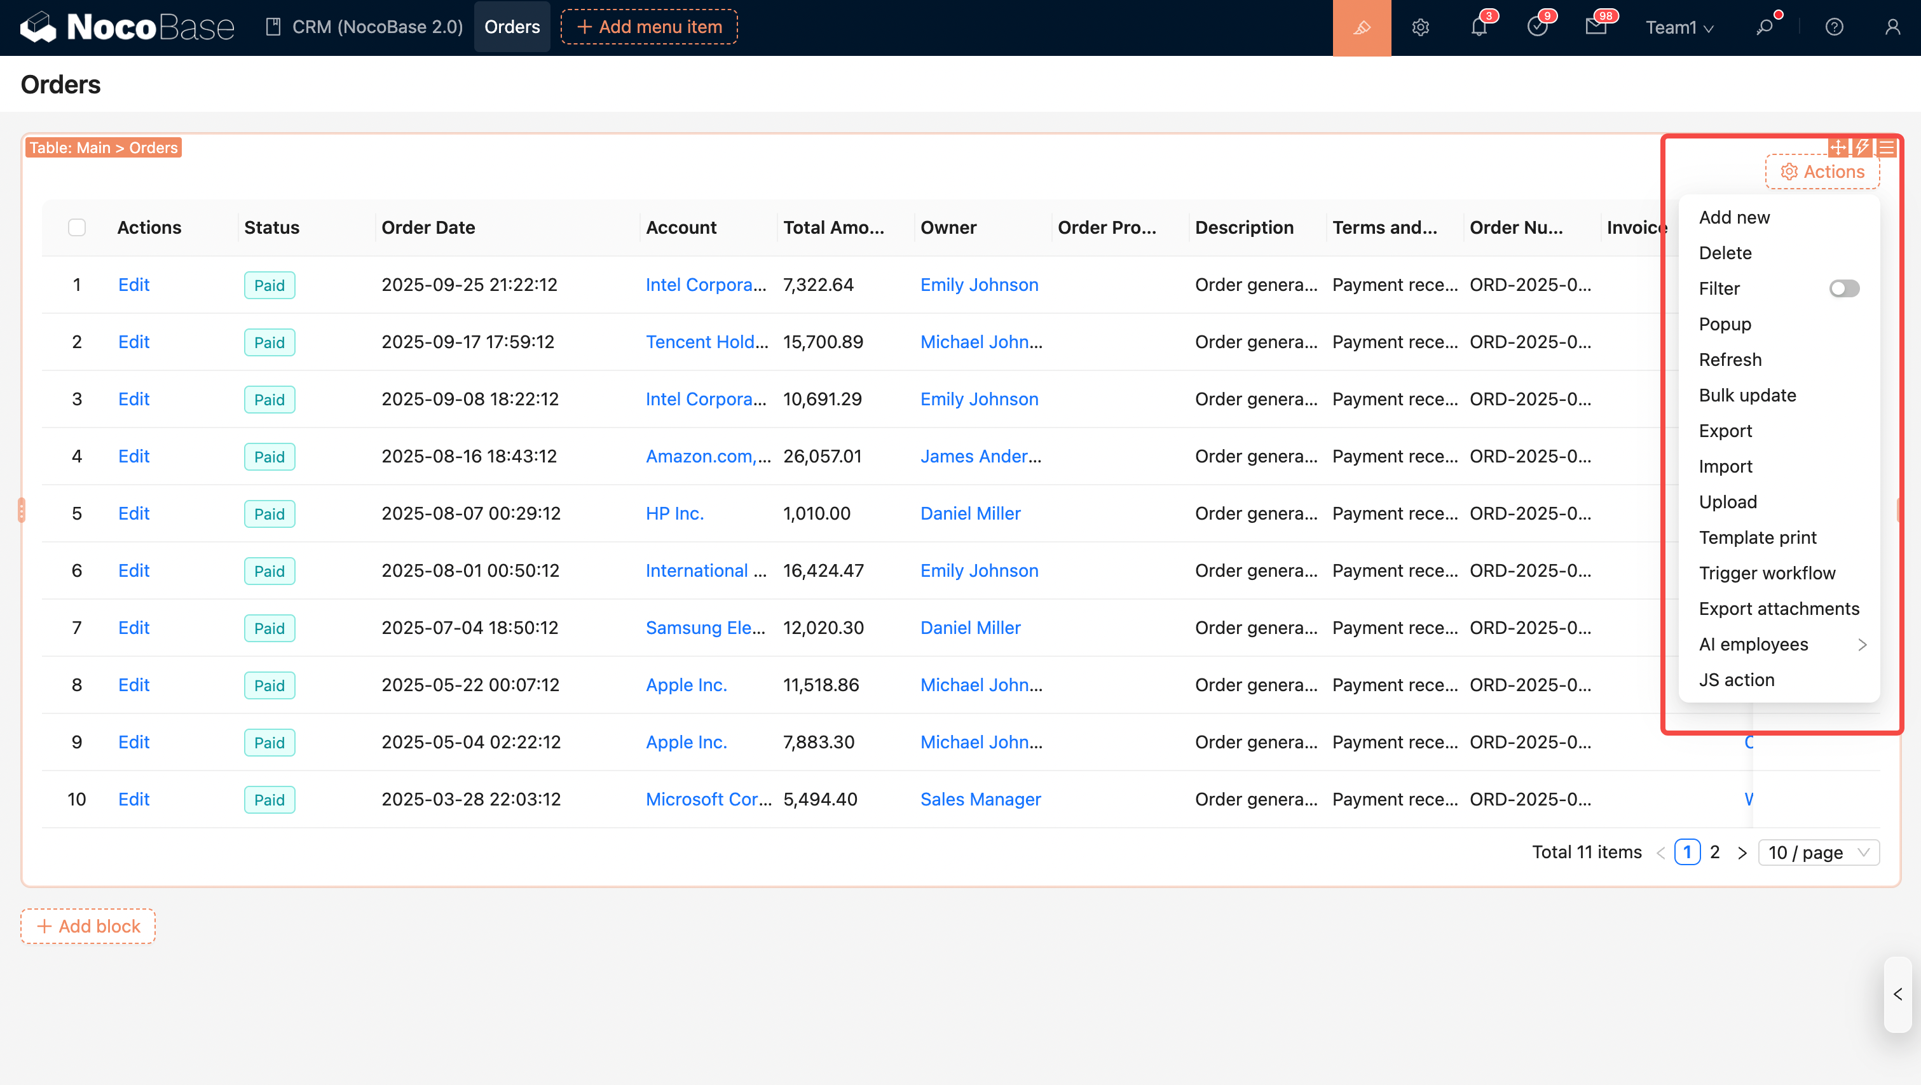Select Bulk update from actions menu
This screenshot has height=1085, width=1921.
click(1747, 395)
